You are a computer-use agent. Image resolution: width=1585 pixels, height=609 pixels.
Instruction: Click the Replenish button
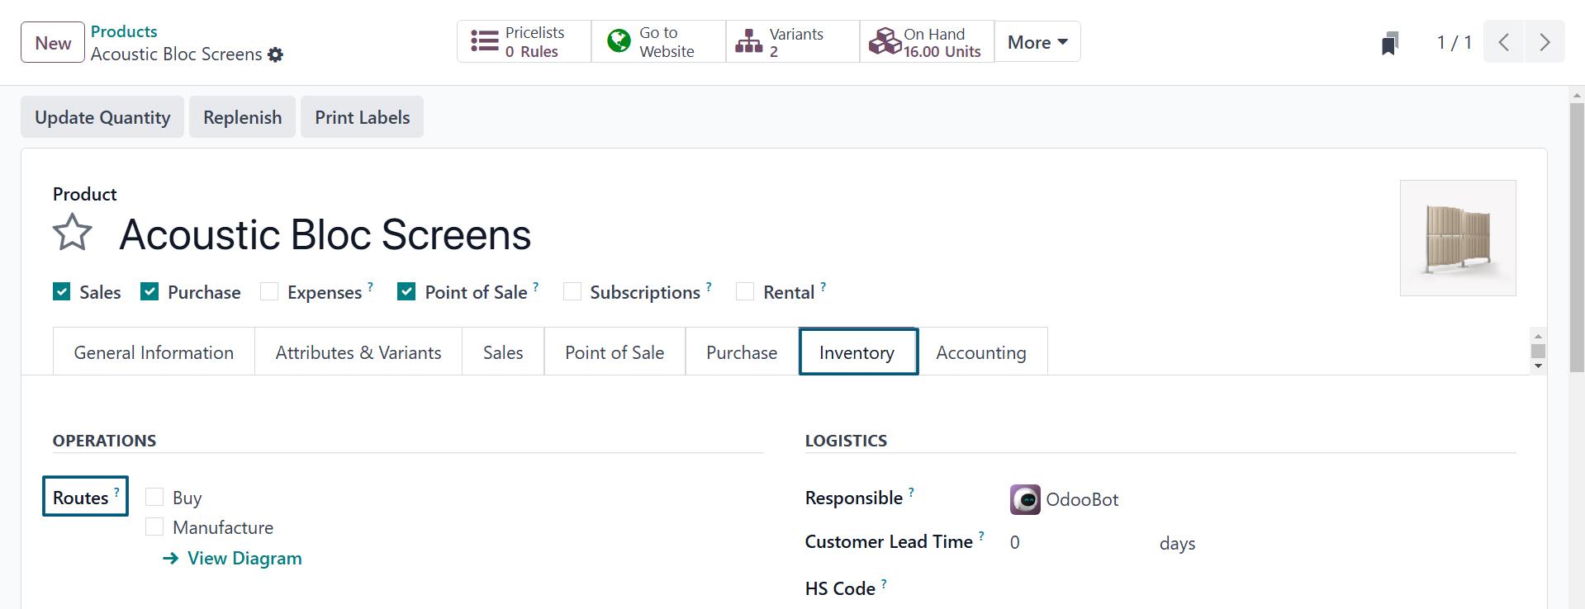pos(243,117)
